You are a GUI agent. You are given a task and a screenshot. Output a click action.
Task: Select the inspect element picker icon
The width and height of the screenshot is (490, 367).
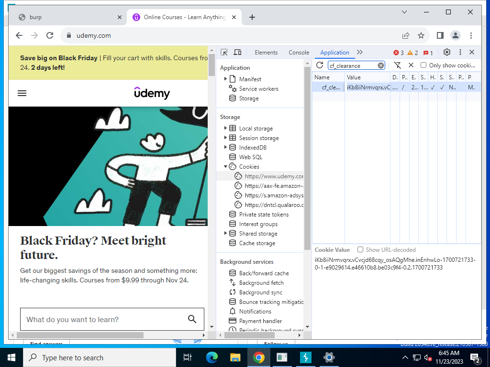tap(224, 53)
